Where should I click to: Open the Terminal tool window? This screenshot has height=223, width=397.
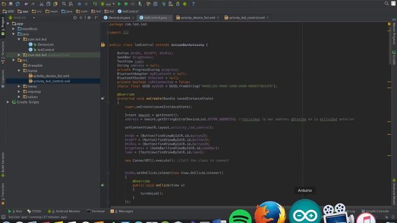pos(96,211)
